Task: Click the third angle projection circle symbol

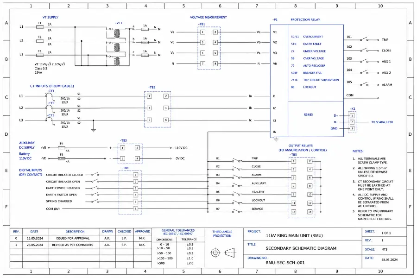Action: tap(215, 253)
